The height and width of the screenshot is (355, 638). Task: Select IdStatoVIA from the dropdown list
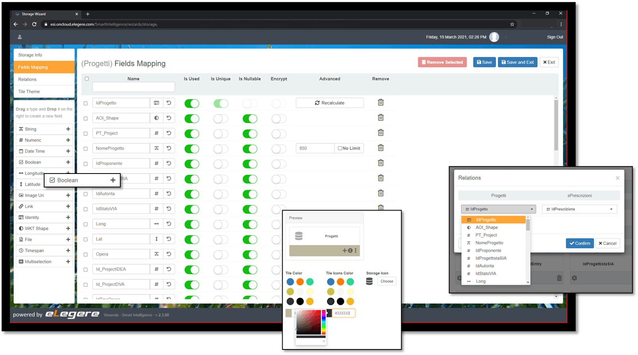pos(494,273)
